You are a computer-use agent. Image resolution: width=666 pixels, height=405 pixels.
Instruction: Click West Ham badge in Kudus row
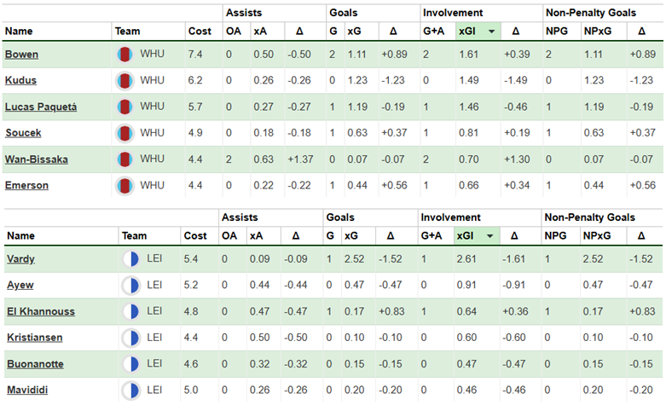[x=125, y=81]
